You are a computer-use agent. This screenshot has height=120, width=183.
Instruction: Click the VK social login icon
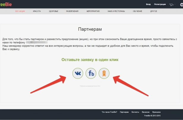click(x=78, y=73)
